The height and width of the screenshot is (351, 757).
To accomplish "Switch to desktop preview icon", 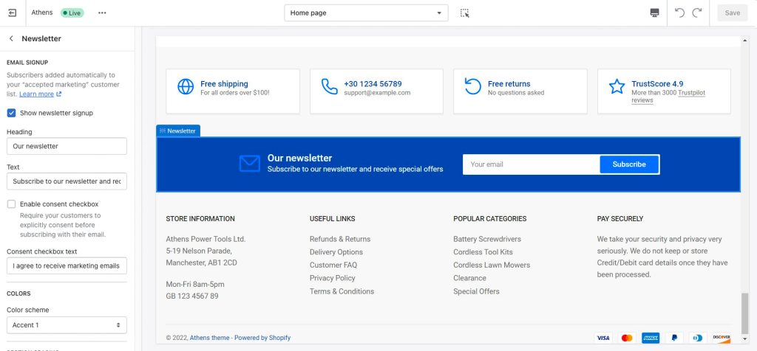I will tap(655, 13).
